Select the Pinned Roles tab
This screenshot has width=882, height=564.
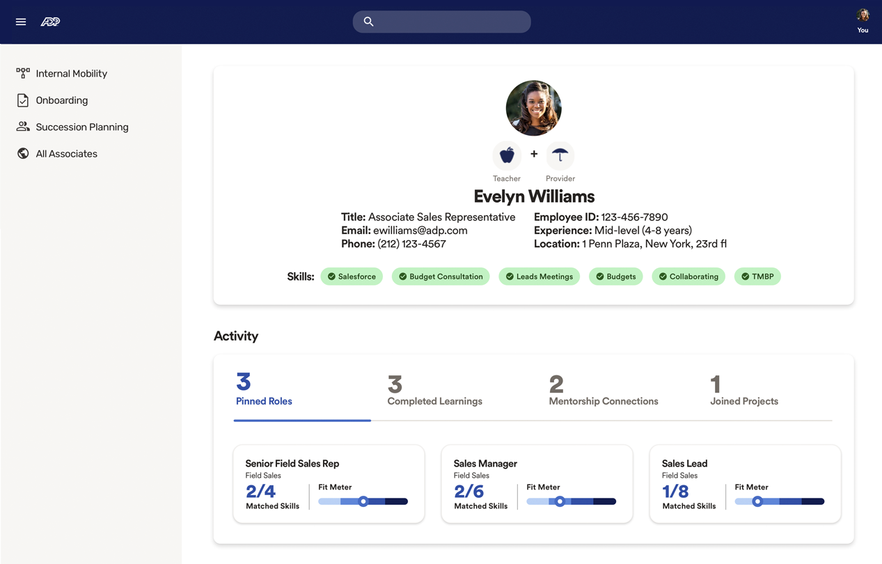(264, 391)
